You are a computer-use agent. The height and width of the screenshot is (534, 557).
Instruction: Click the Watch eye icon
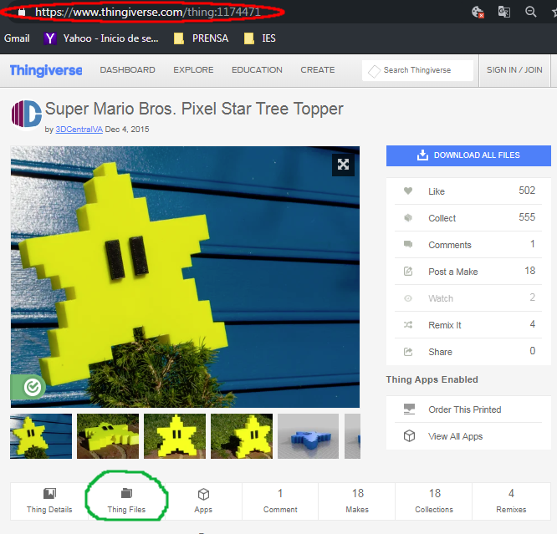(408, 298)
